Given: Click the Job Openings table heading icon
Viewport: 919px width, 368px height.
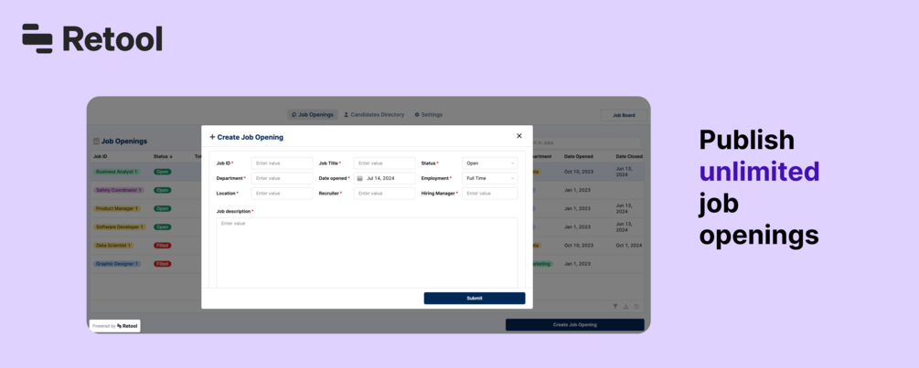Looking at the screenshot, I should coord(96,141).
